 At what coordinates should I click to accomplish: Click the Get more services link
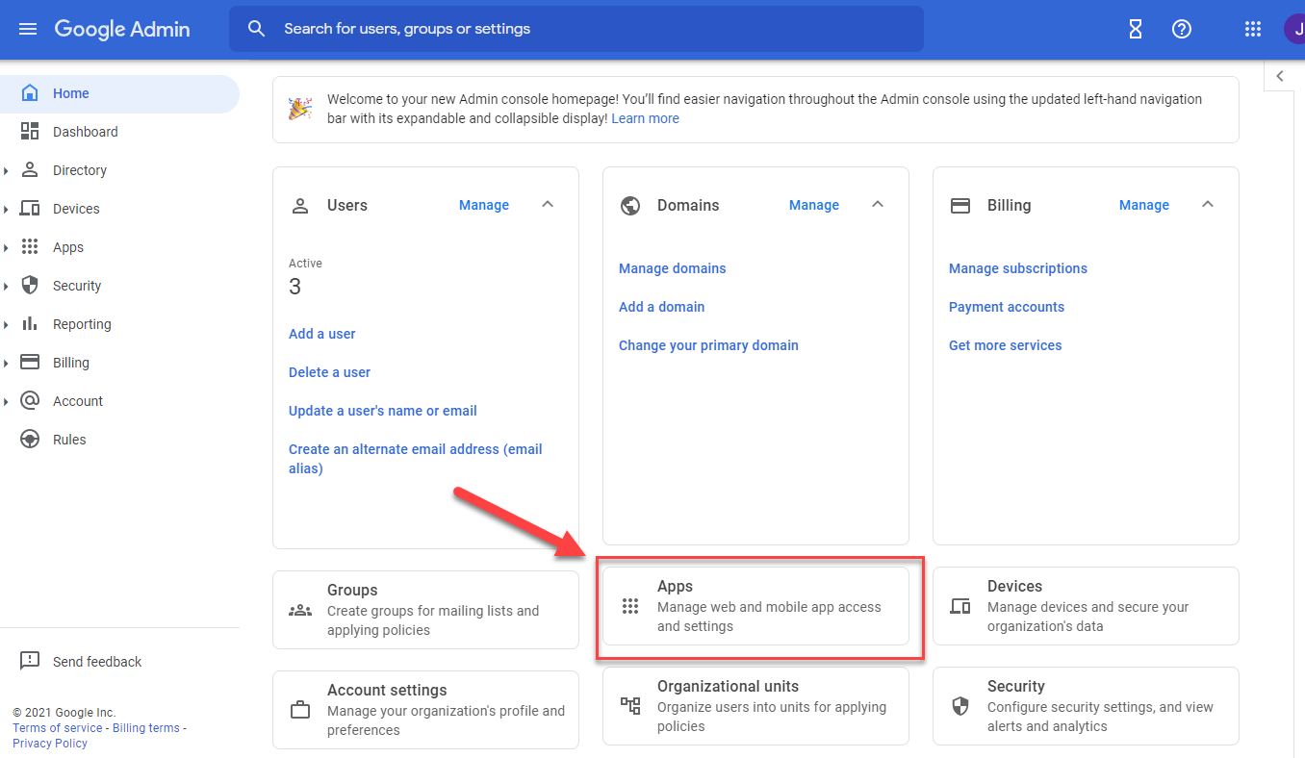1006,345
